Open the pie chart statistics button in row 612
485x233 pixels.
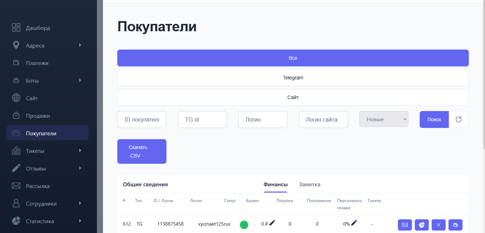tap(421, 225)
